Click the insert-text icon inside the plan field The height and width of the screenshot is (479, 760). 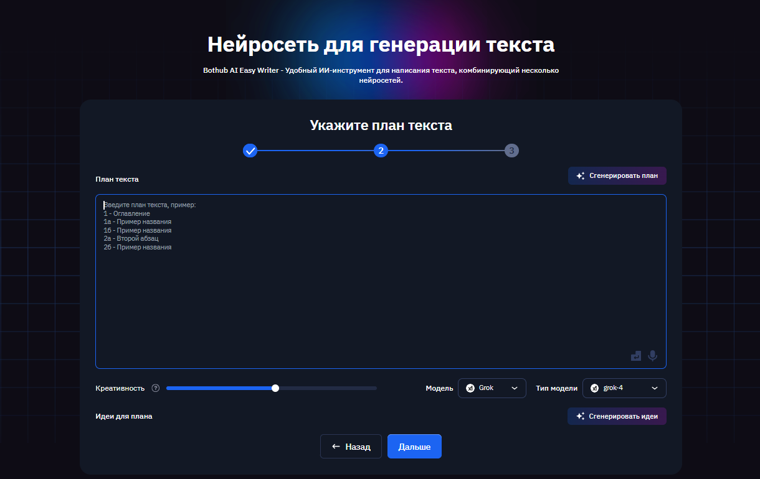[x=635, y=356]
